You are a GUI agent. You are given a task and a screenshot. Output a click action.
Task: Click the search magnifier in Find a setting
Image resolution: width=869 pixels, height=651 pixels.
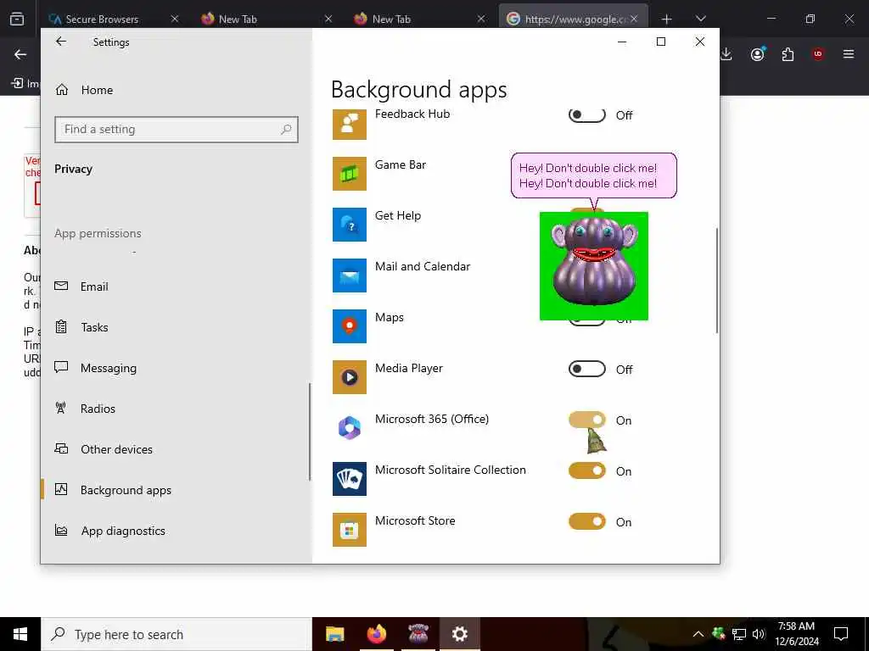pyautogui.click(x=286, y=130)
